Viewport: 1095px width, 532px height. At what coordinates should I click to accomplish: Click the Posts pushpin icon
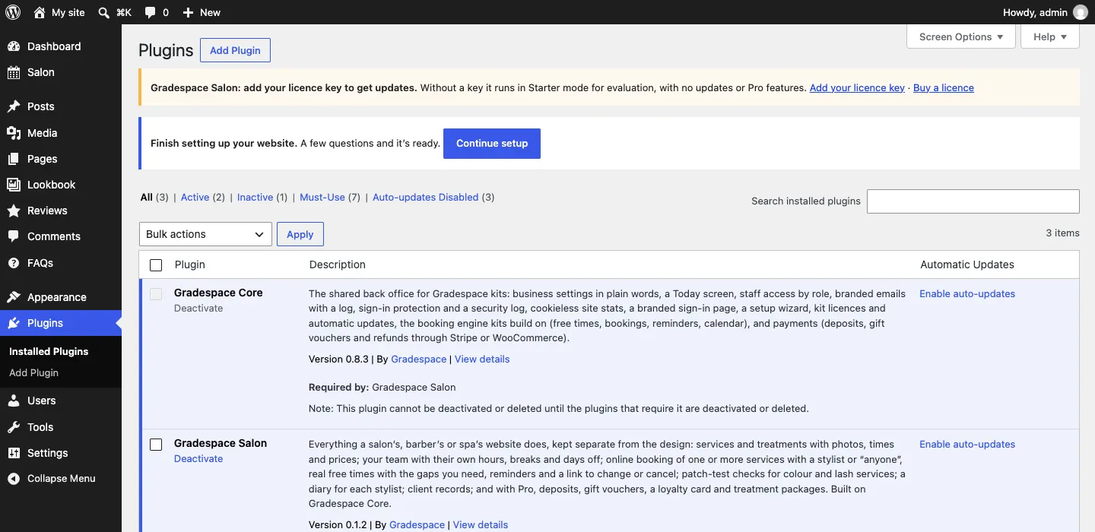[x=14, y=106]
